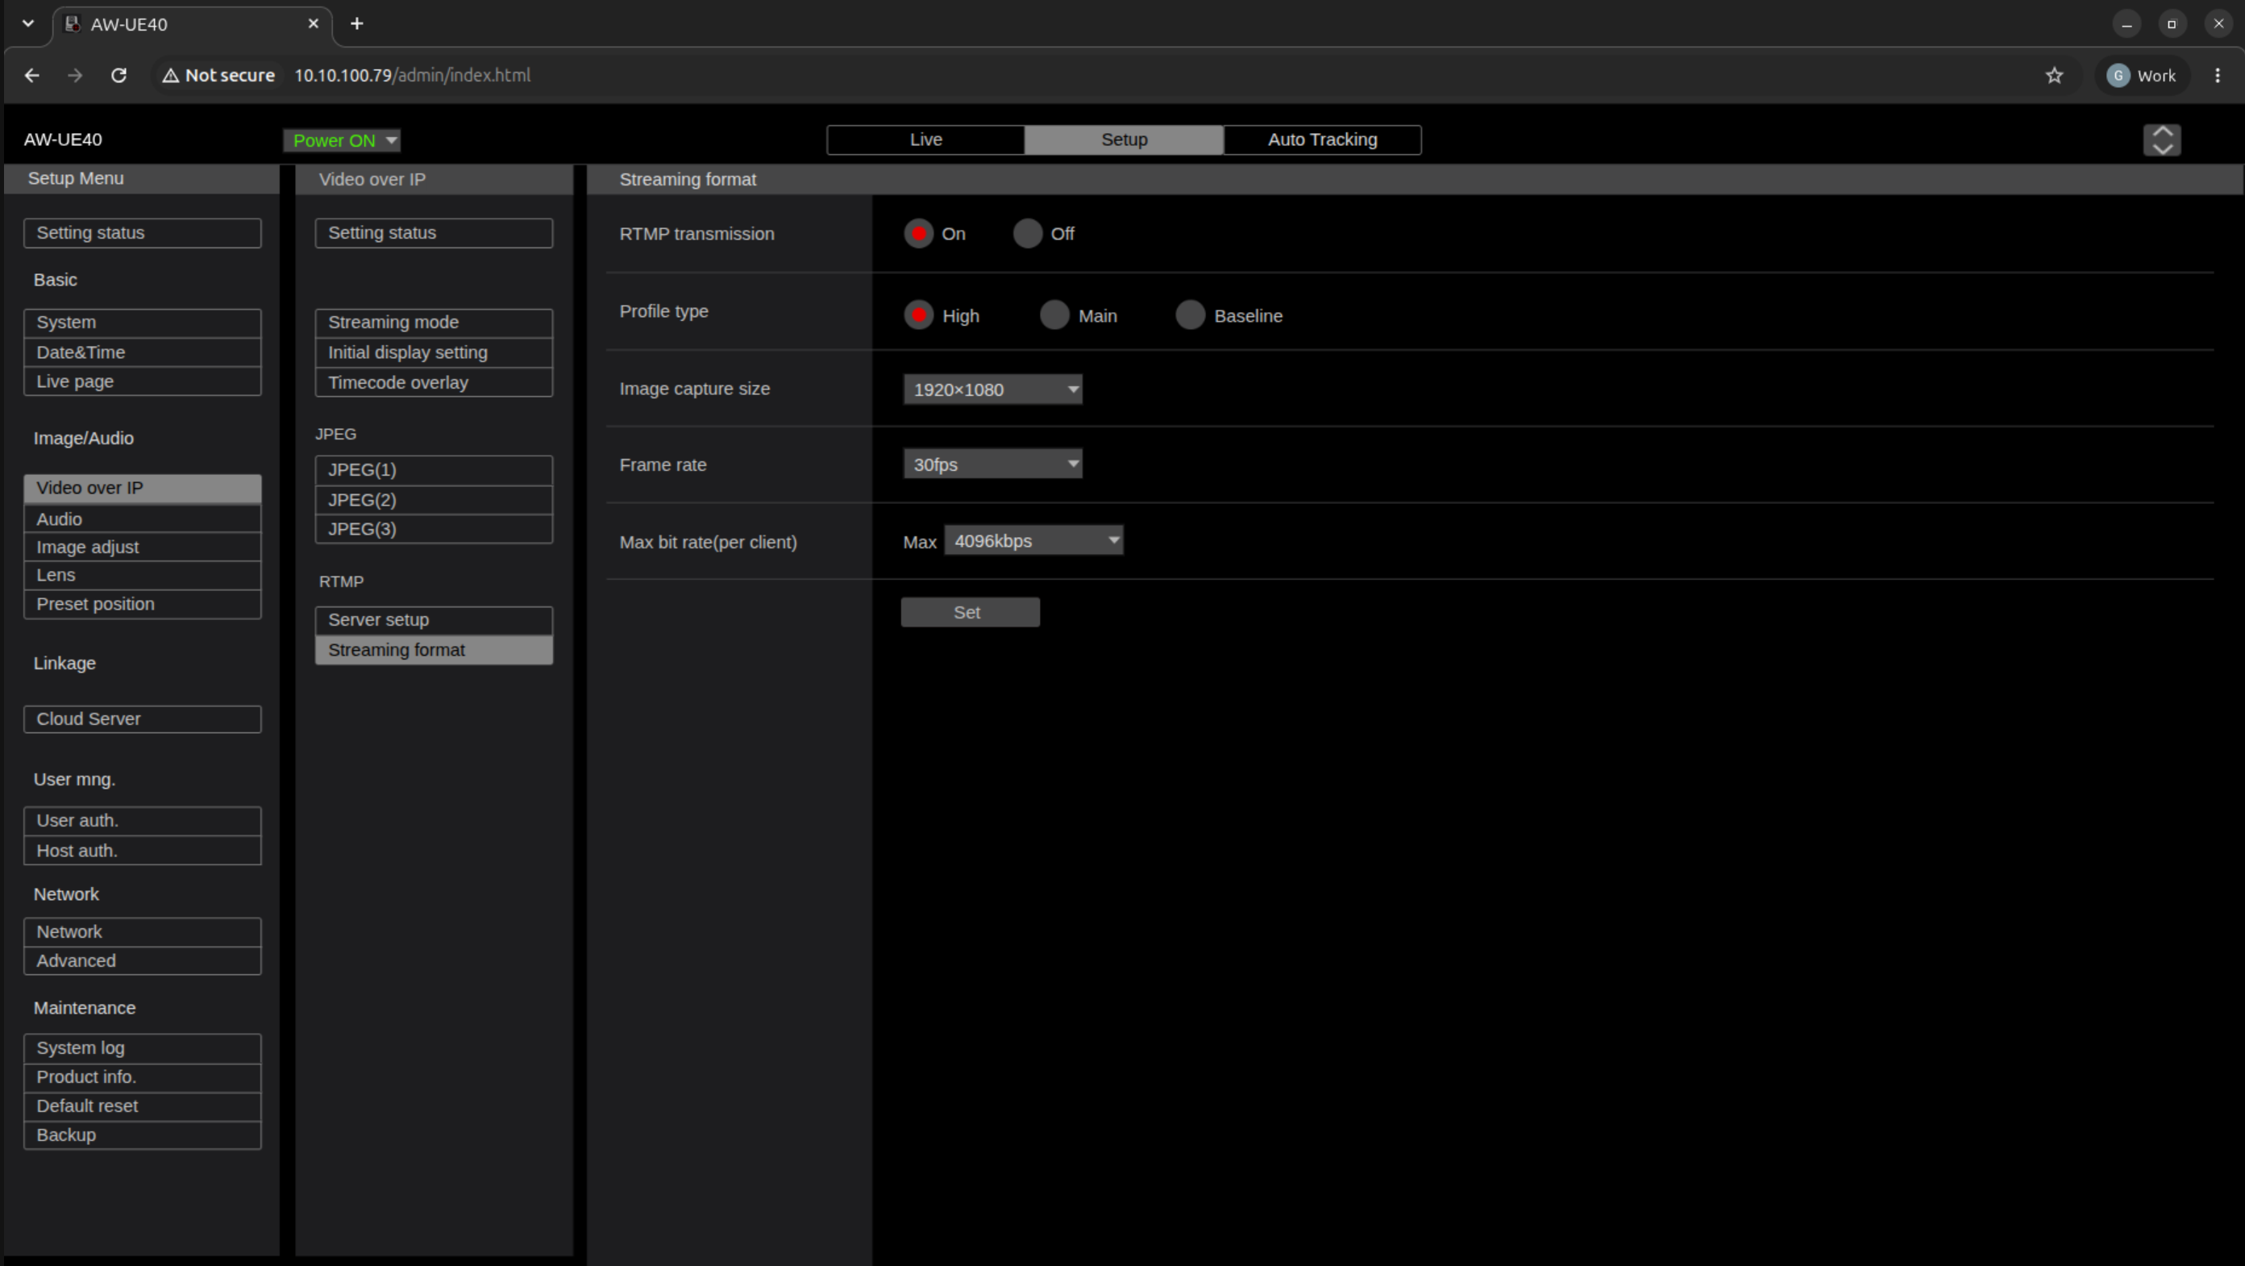Open the Max bit rate dropdown

pyautogui.click(x=1033, y=540)
